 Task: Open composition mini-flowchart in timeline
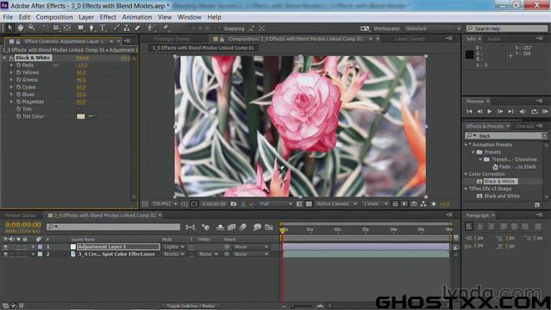point(190,227)
